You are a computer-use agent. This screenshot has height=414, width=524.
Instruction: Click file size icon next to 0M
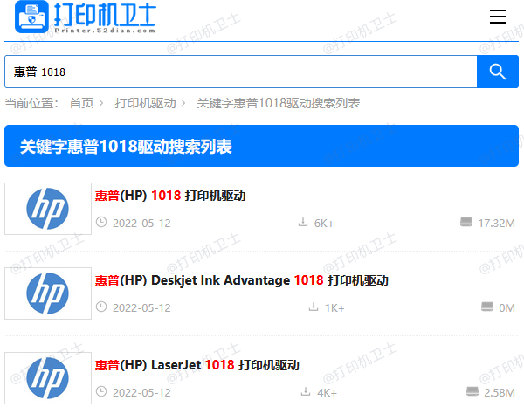click(487, 307)
